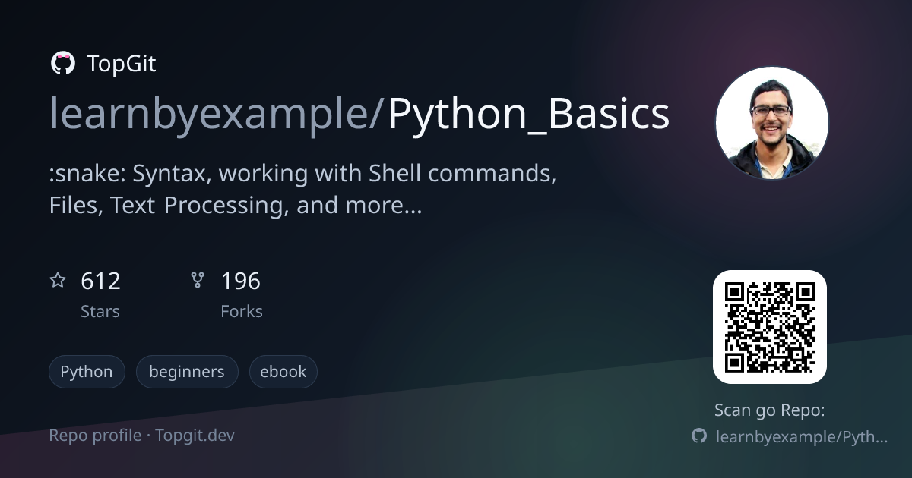Click the star icon beside 612
This screenshot has height=478, width=912.
[58, 281]
